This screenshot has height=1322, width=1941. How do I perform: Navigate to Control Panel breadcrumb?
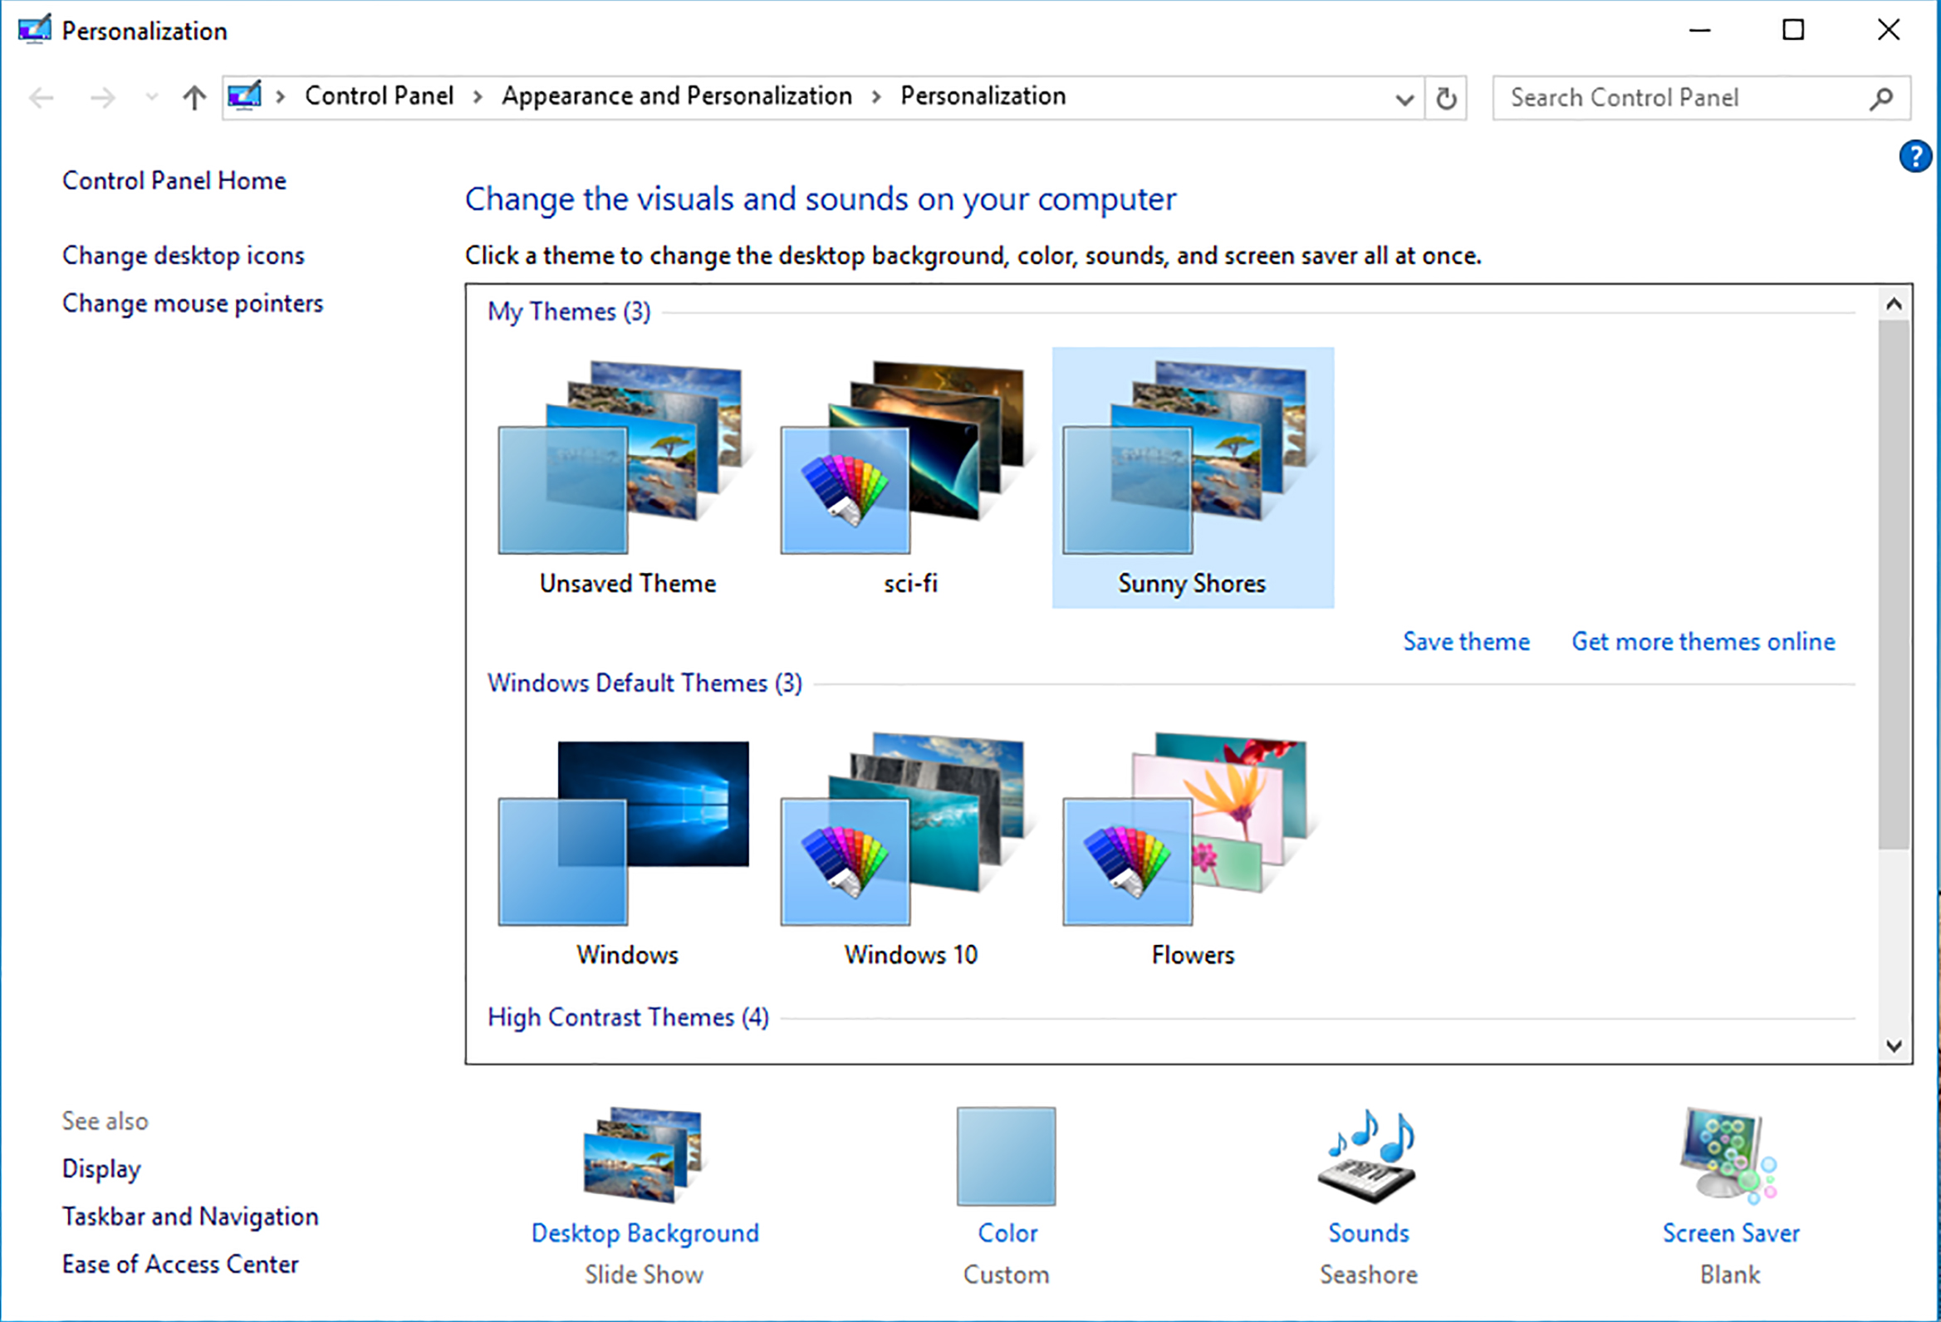point(380,96)
